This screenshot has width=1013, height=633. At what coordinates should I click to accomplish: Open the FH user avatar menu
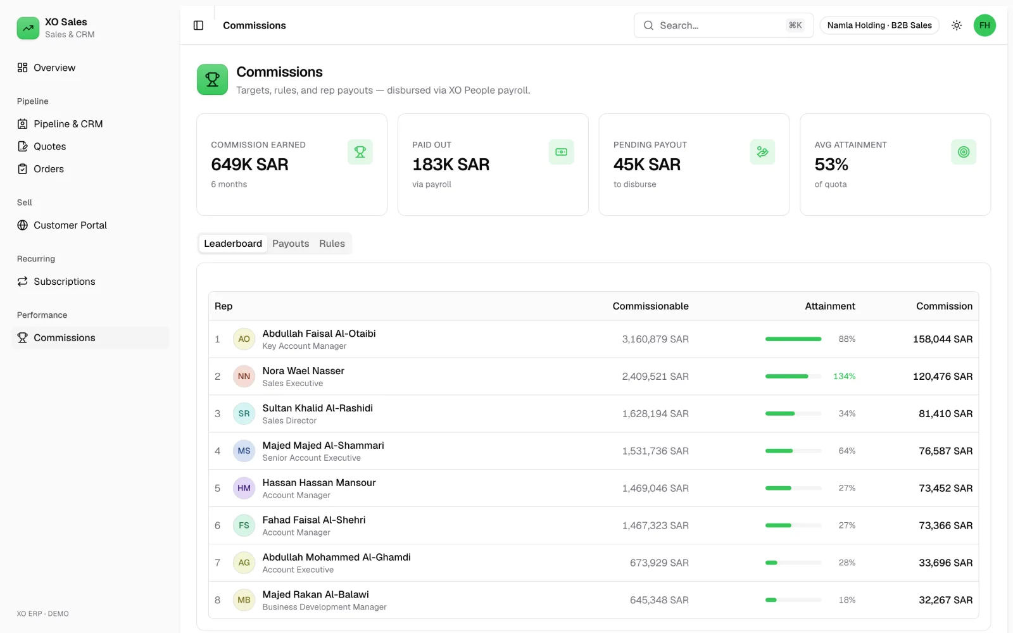pyautogui.click(x=985, y=25)
